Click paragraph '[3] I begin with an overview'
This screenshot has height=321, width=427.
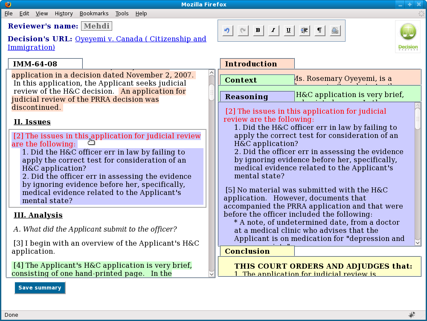click(105, 247)
